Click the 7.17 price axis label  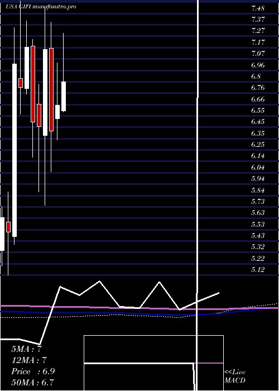pos(258,42)
